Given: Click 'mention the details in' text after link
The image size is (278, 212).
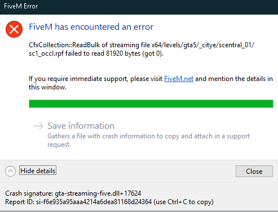Looking at the screenshot, I should pyautogui.click(x=240, y=79).
